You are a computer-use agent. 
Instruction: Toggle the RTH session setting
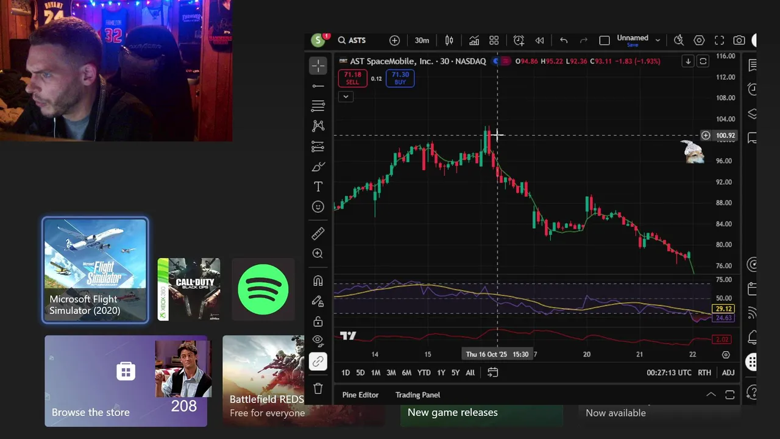[x=704, y=373]
